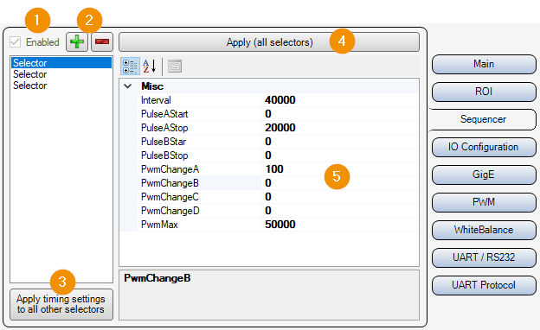This screenshot has width=540, height=330.
Task: Sort properties alphabetically with A-Z icon
Action: tap(150, 67)
